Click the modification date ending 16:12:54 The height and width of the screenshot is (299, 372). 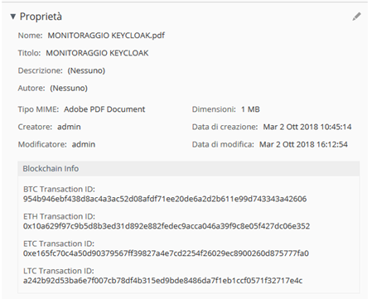pos(303,144)
